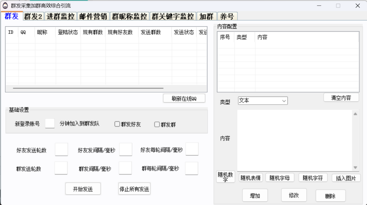Click the 清空内容 button
Viewport: 367px width, 205px height.
341,98
